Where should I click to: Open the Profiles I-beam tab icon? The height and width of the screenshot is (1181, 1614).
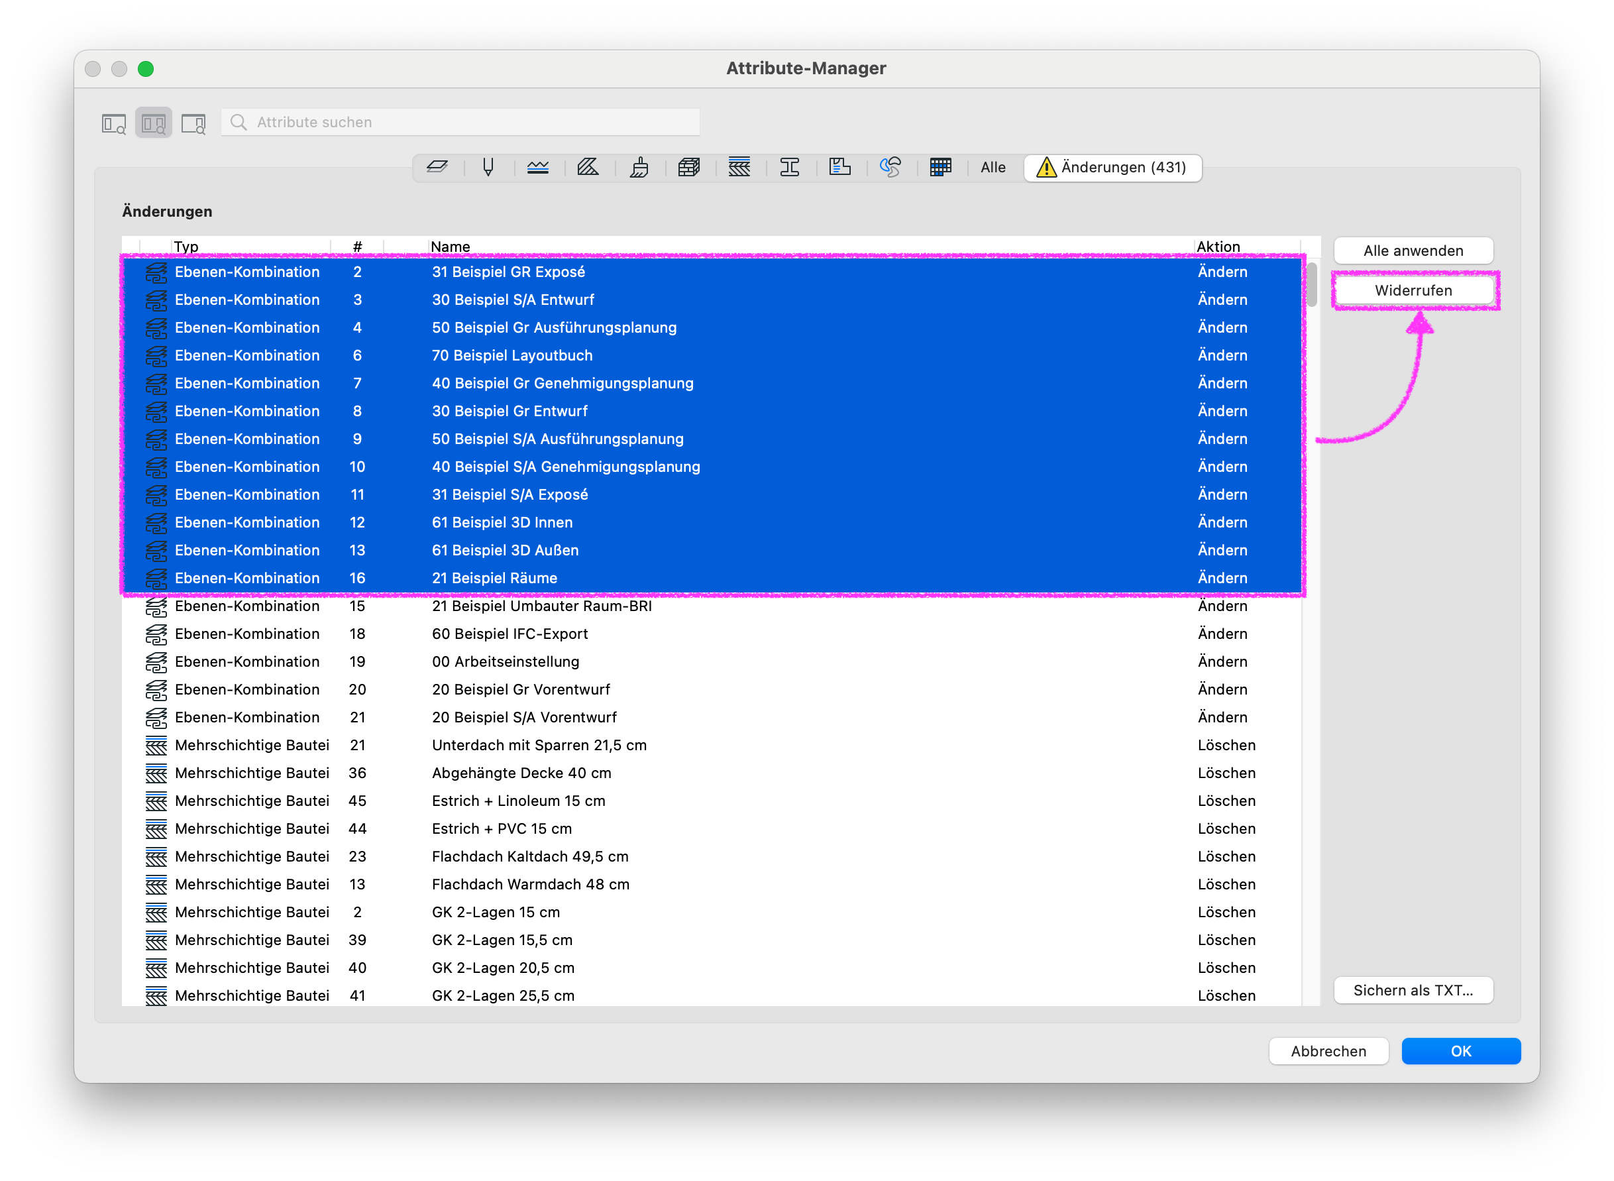coord(790,167)
